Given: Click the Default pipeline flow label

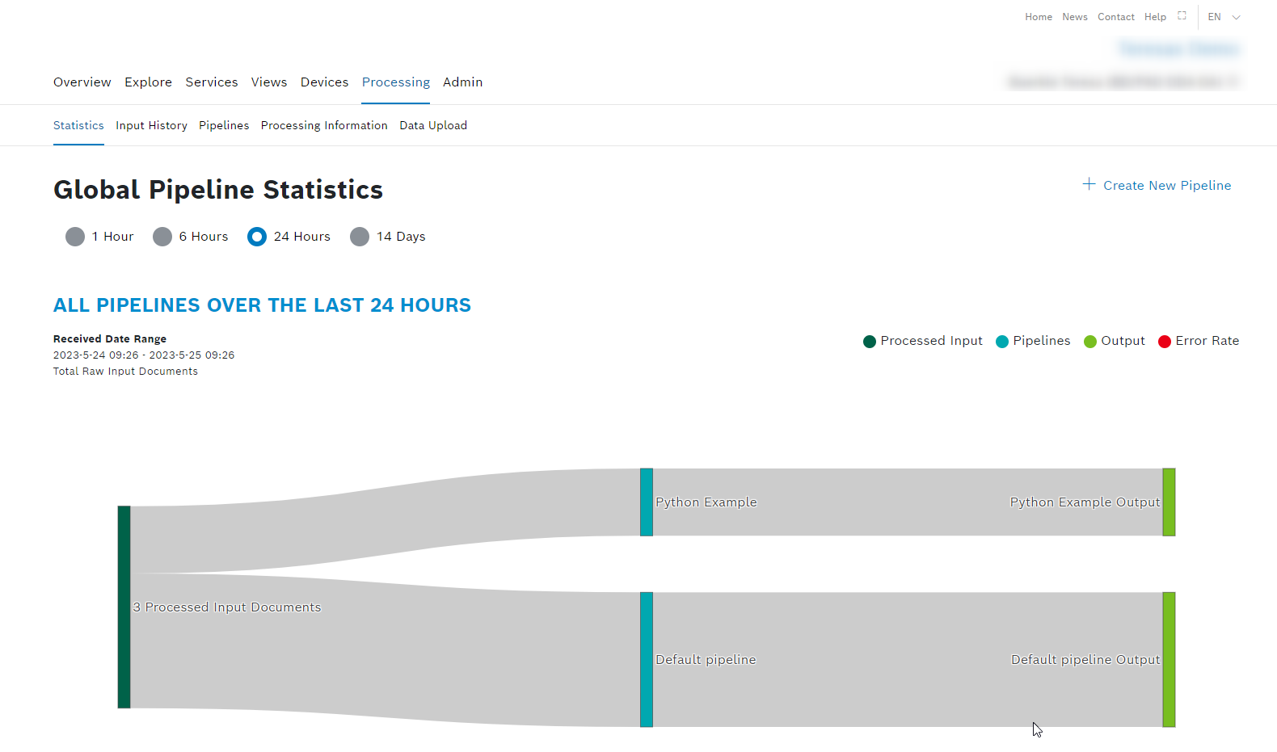Looking at the screenshot, I should (x=706, y=660).
